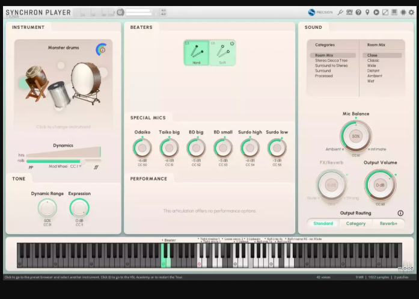Toggle the keyboard display icon

click(x=394, y=12)
